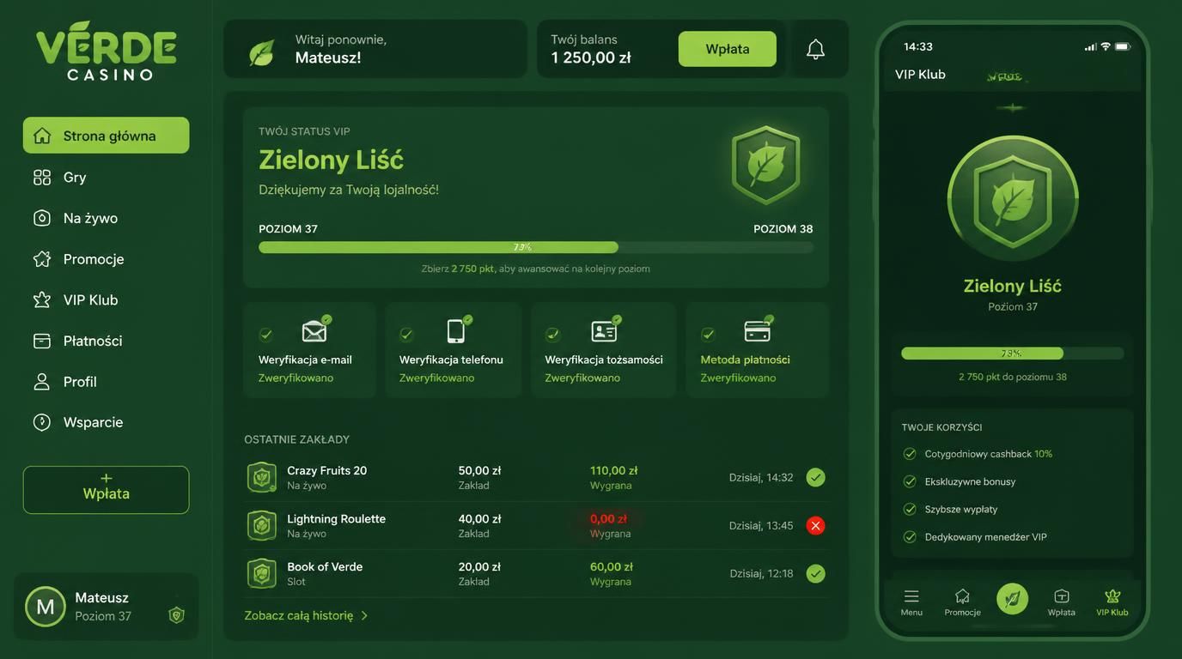Click the green win checkmark for Book of Verde
This screenshot has height=659, width=1182.
coord(816,573)
